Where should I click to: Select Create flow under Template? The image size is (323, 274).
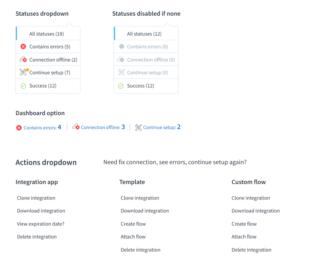[133, 224]
